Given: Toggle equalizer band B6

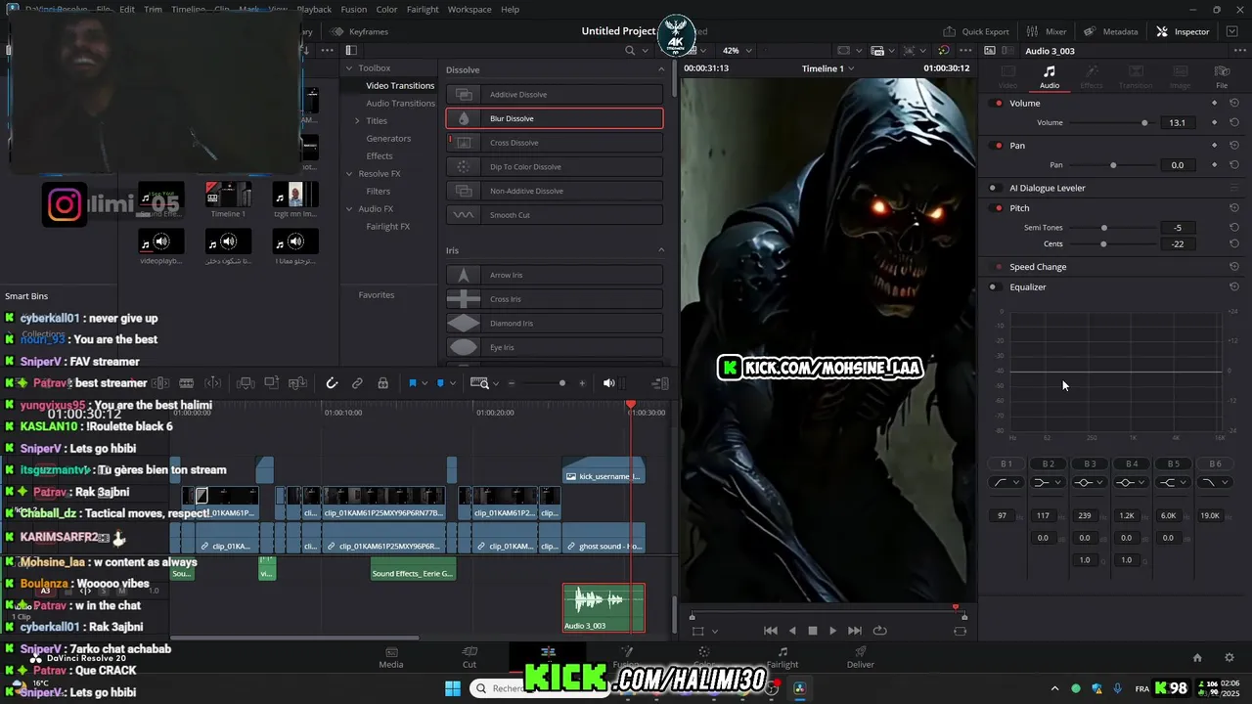Looking at the screenshot, I should (1215, 463).
